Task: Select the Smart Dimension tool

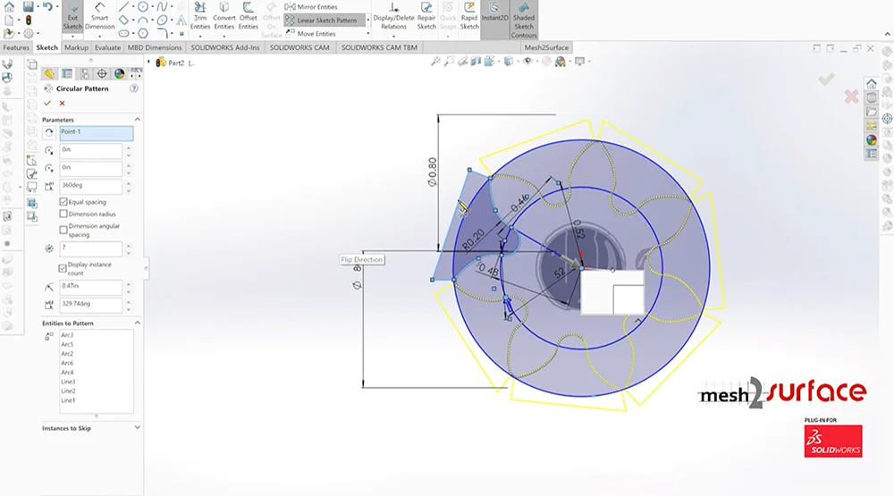Action: pos(99,17)
